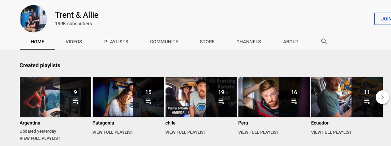391x146 pixels.
Task: Open the Argentina playlist thumbnail
Action: [x=56, y=97]
